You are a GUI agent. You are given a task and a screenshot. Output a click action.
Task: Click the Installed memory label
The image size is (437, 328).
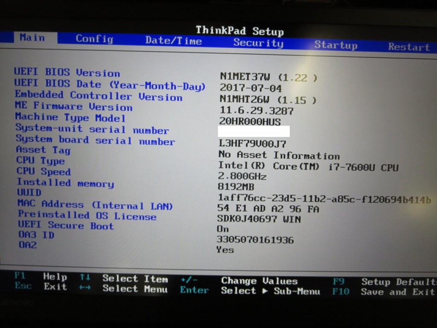tap(65, 183)
